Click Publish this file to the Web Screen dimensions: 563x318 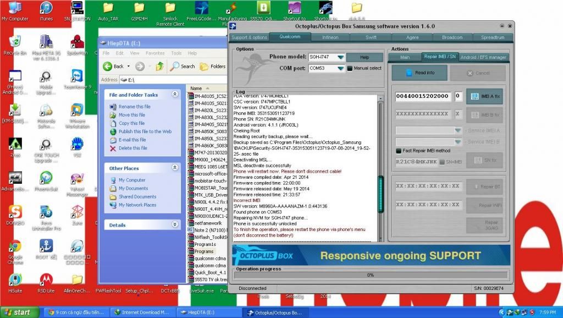145,131
